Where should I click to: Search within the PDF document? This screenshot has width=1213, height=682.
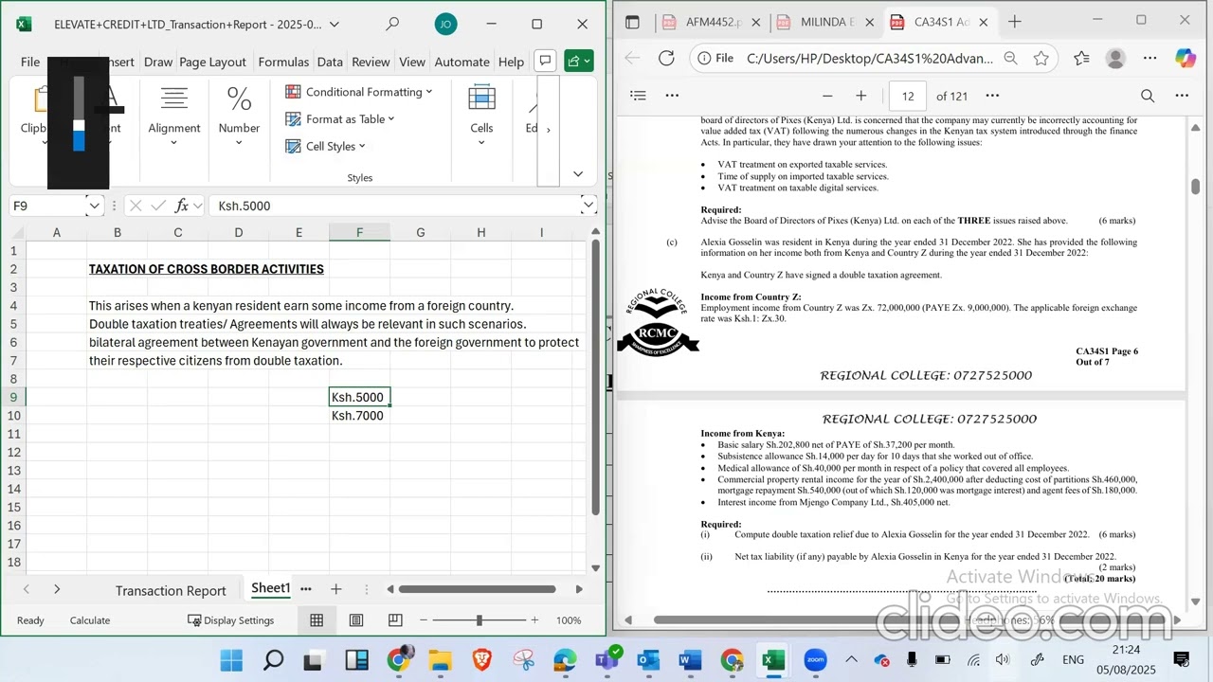1148,96
